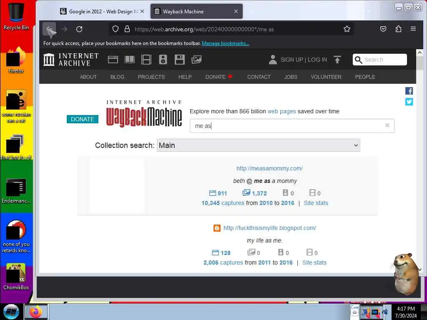Open the PEOPLE menu item
The width and height of the screenshot is (427, 320).
365,77
